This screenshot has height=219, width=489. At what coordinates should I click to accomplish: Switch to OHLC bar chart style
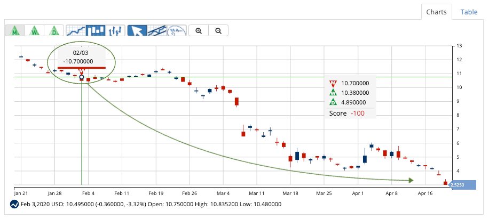[x=115, y=30]
